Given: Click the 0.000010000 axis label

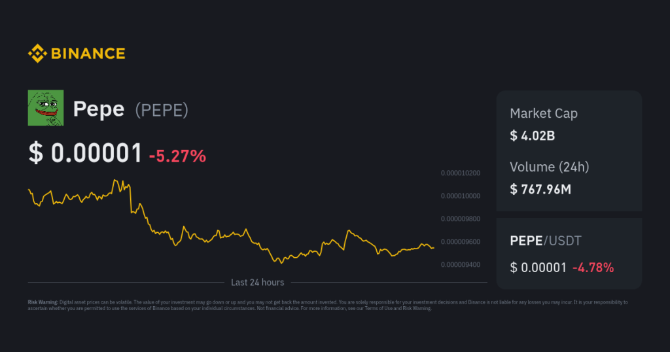Looking at the screenshot, I should 461,196.
